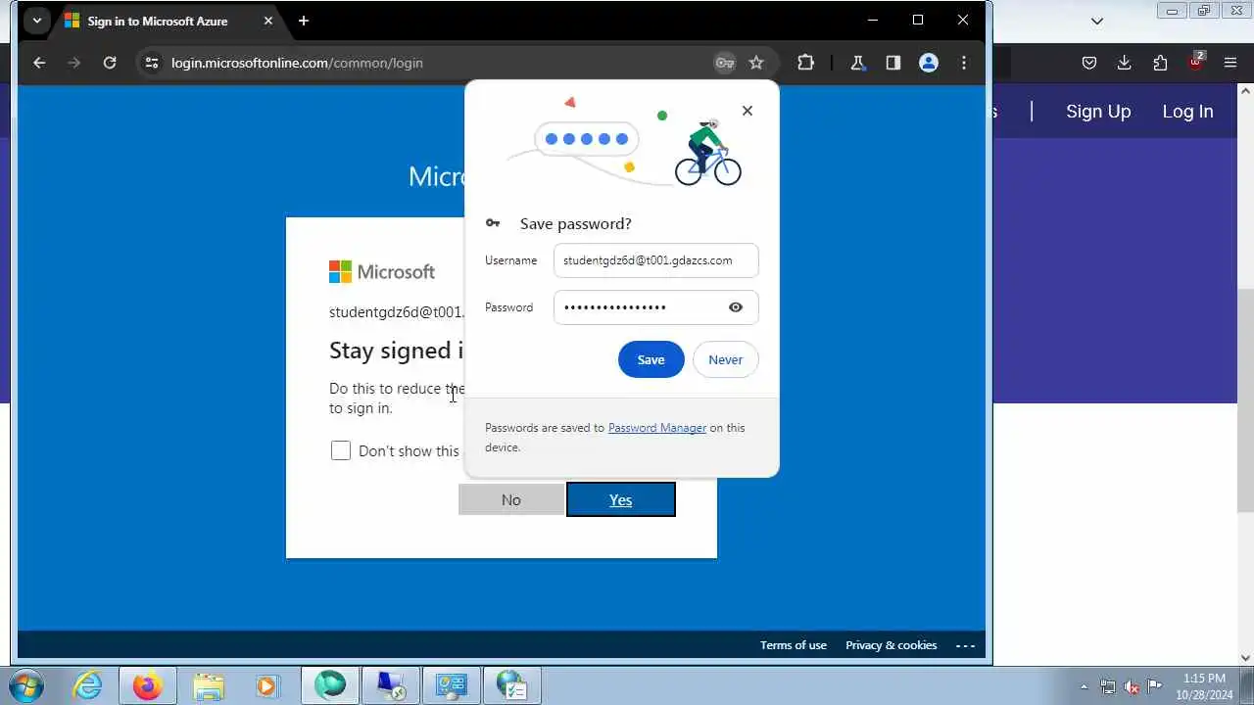Viewport: 1254px width, 705px height.
Task: Open File Explorer from taskbar
Action: coord(208,686)
